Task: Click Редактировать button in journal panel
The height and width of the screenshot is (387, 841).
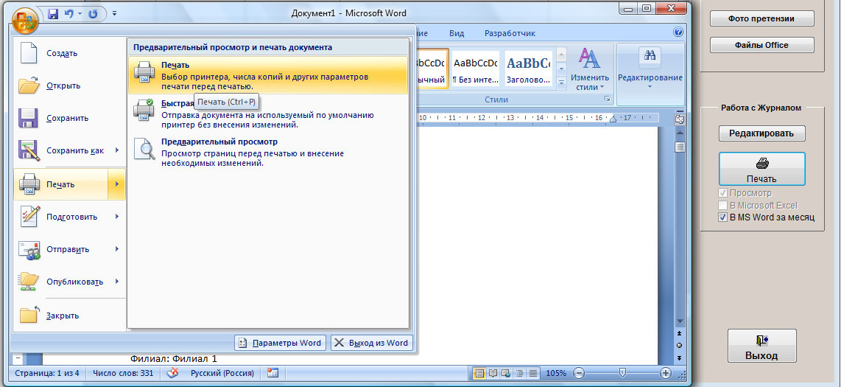Action: coord(761,133)
